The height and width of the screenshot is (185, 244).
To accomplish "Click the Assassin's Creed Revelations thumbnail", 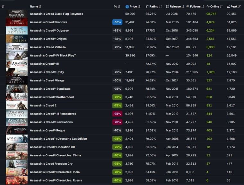I will tap(17, 122).
